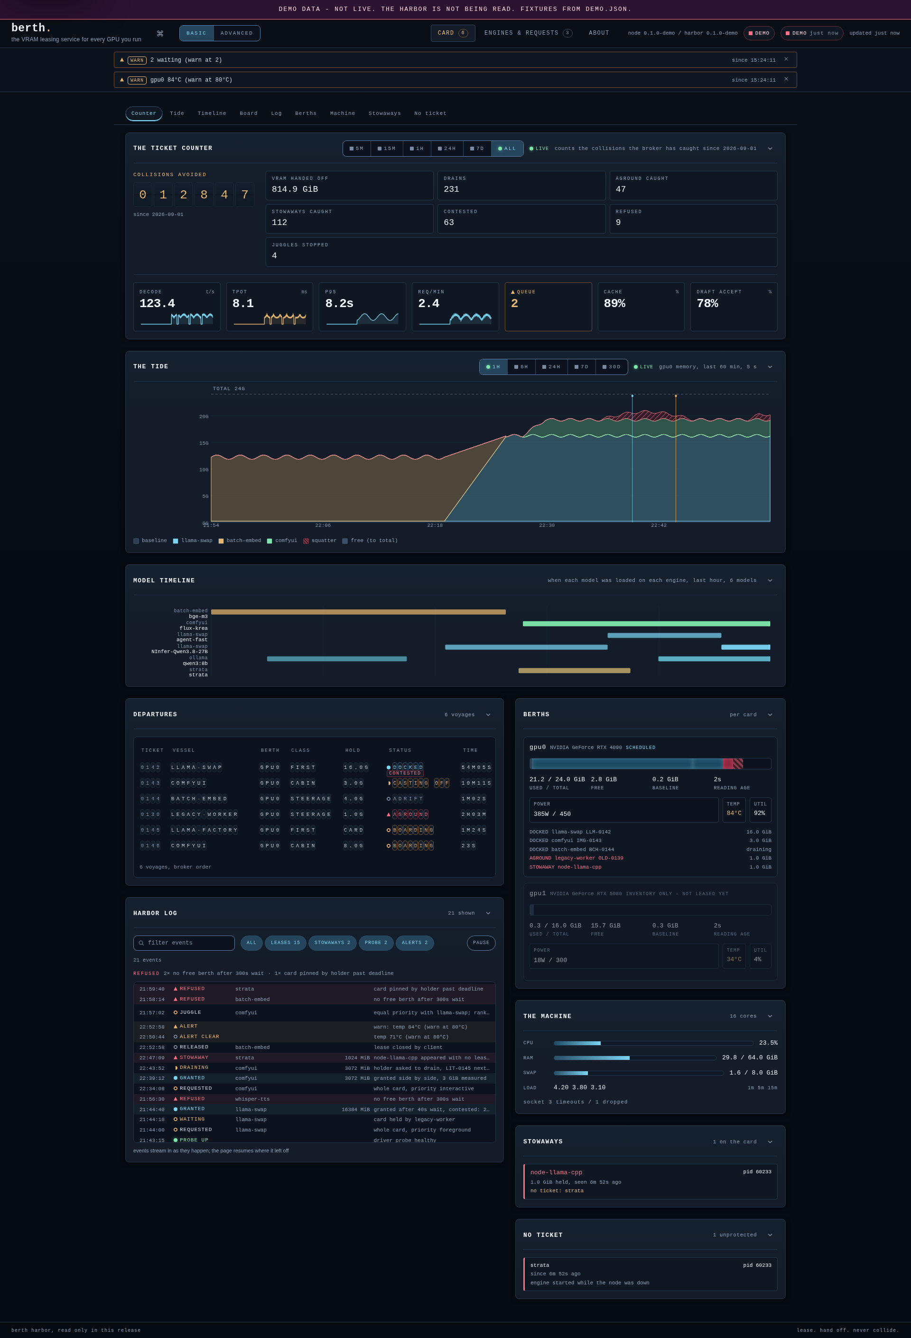The width and height of the screenshot is (911, 1338).
Task: Toggle squatter legend swatch
Action: click(306, 541)
